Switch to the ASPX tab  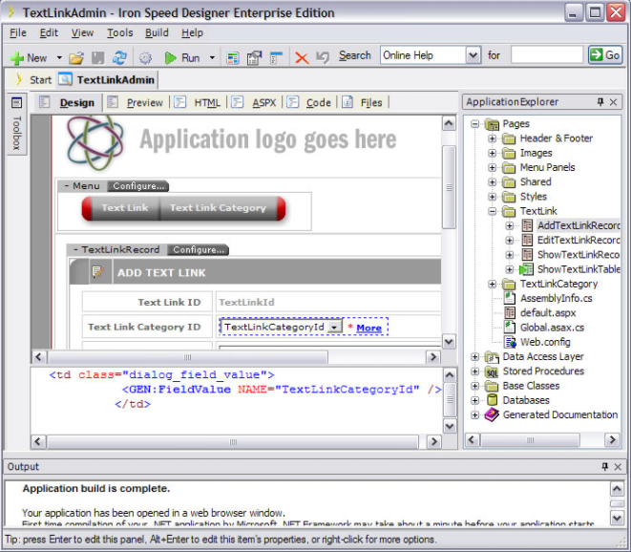[x=254, y=103]
